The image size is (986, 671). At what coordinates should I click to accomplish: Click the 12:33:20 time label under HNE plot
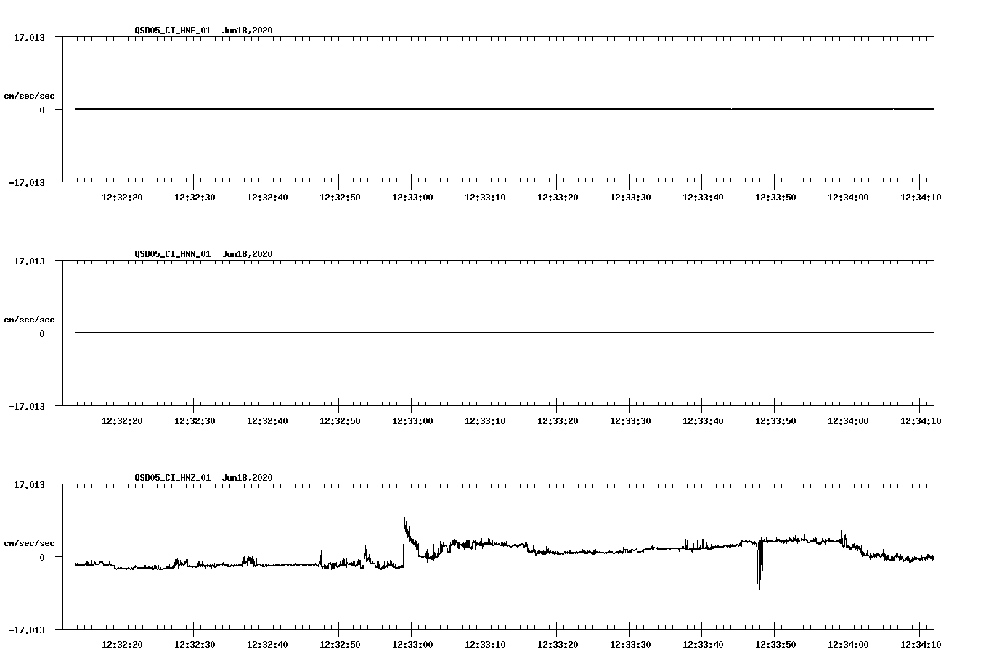(558, 198)
